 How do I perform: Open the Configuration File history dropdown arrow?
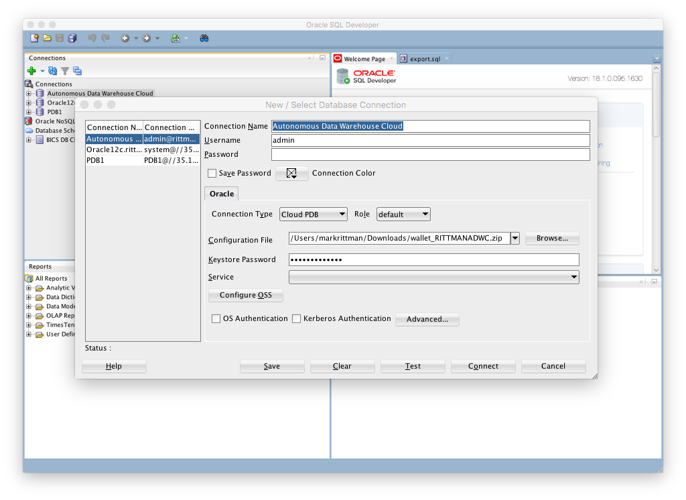(x=515, y=238)
